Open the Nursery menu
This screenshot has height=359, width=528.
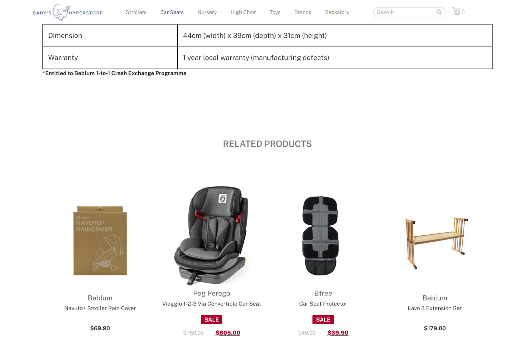coord(207,12)
